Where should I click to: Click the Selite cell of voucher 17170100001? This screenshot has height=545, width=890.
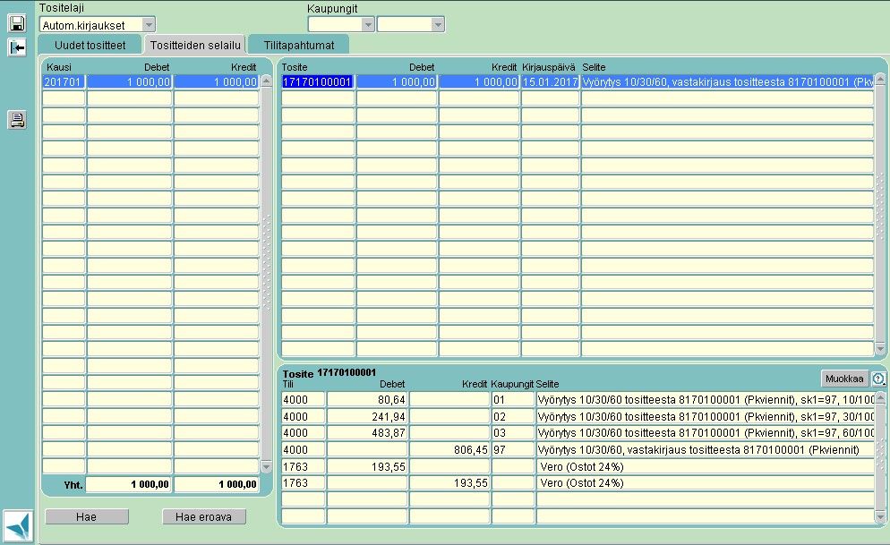(x=727, y=82)
